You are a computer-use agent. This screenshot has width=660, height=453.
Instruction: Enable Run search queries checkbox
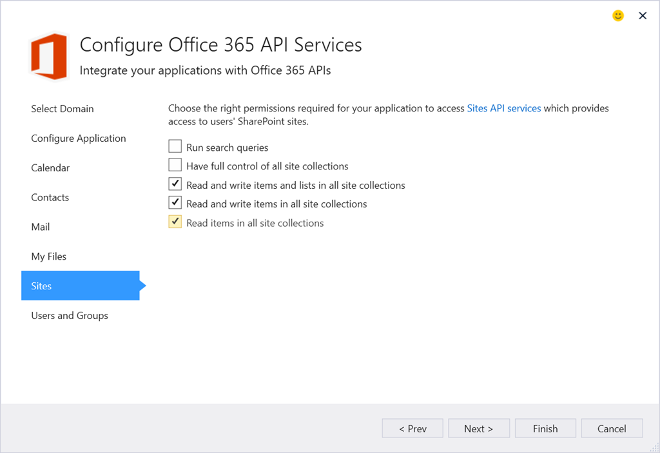(x=175, y=146)
